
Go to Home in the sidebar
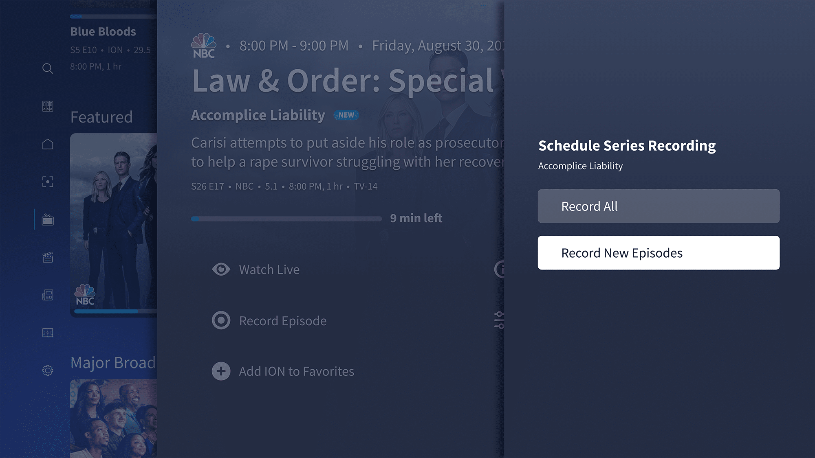point(48,144)
